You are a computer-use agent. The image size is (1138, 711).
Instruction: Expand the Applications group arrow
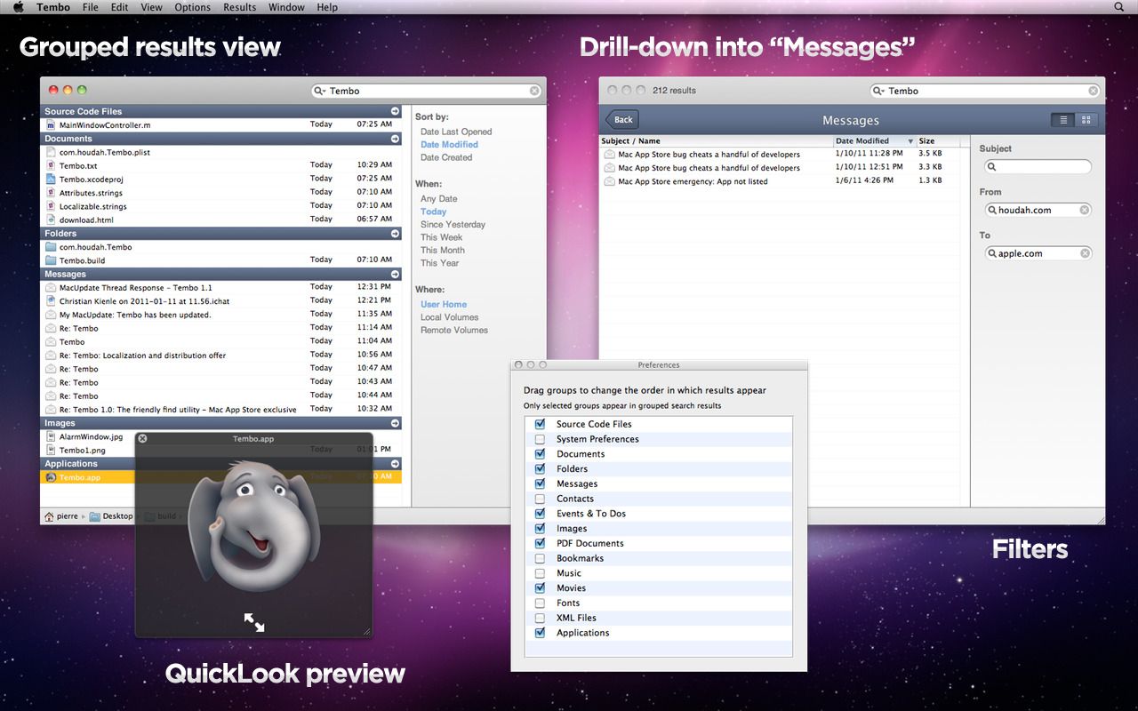tap(395, 464)
